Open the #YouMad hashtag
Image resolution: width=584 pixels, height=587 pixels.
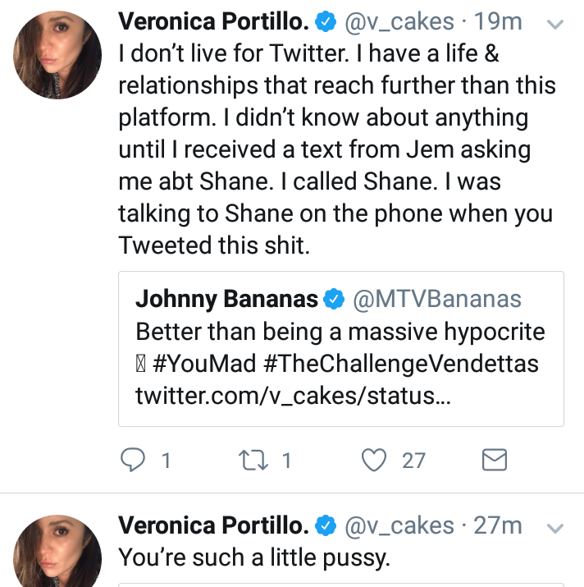pos(204,364)
